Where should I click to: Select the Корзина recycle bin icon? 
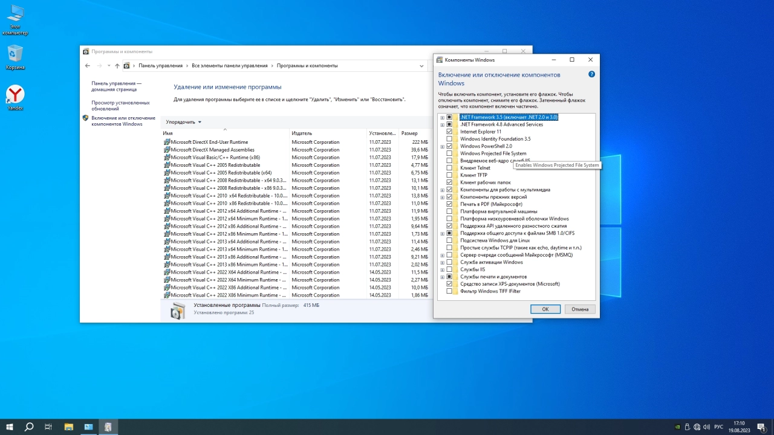pyautogui.click(x=15, y=57)
